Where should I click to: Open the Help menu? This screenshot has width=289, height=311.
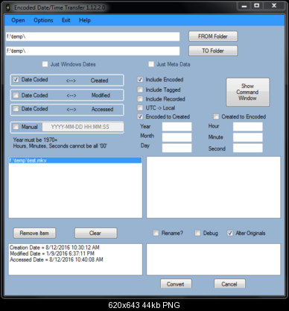[x=85, y=20]
